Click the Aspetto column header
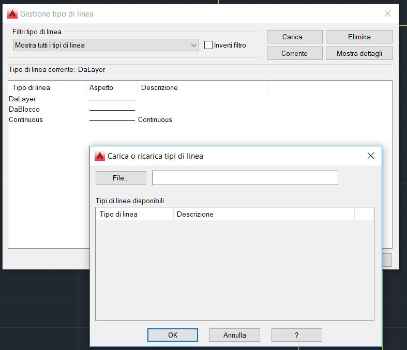The height and width of the screenshot is (350, 407). pyautogui.click(x=112, y=88)
